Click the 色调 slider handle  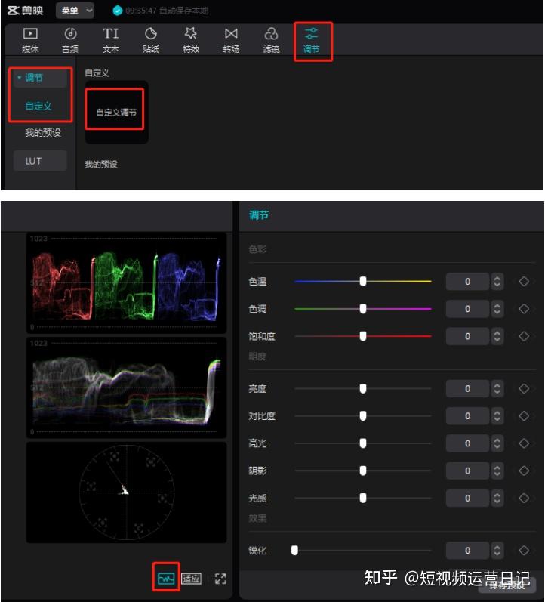(x=363, y=309)
